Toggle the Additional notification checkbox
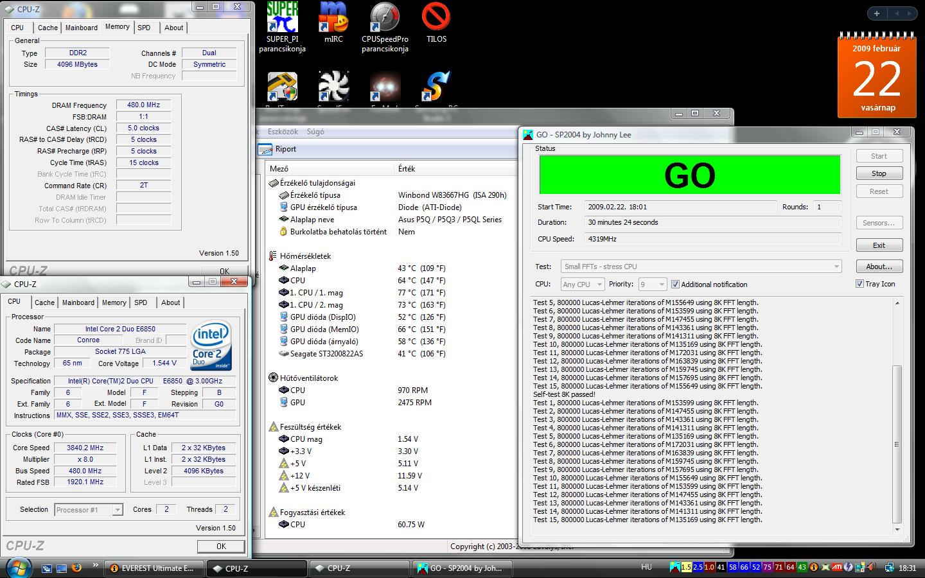The height and width of the screenshot is (578, 925). click(x=675, y=285)
